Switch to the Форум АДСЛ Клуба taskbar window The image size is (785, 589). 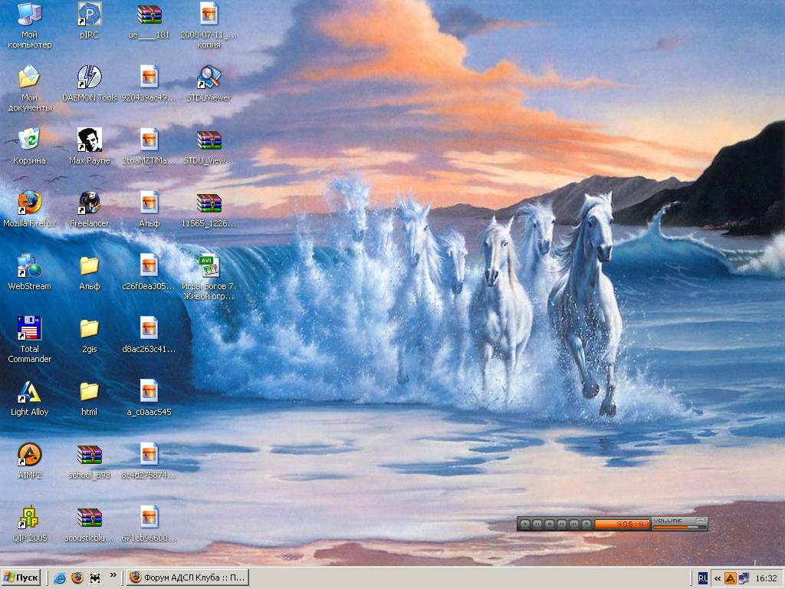coord(187,577)
